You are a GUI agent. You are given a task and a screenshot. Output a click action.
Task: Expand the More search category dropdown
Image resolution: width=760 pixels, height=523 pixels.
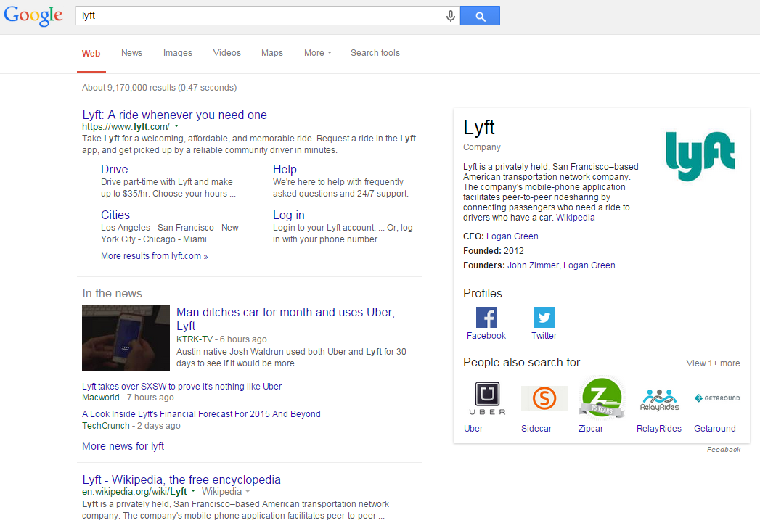coord(317,53)
